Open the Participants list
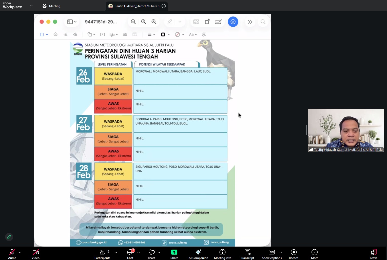The image size is (387, 260). coord(102,254)
